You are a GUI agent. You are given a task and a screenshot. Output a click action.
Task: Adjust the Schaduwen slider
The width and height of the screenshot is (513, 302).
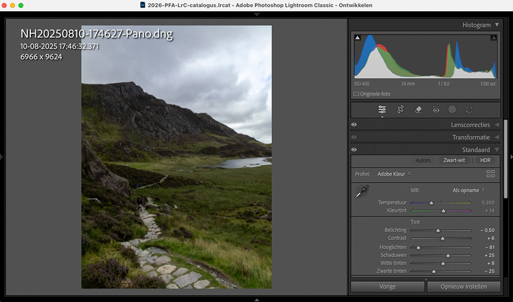441,255
